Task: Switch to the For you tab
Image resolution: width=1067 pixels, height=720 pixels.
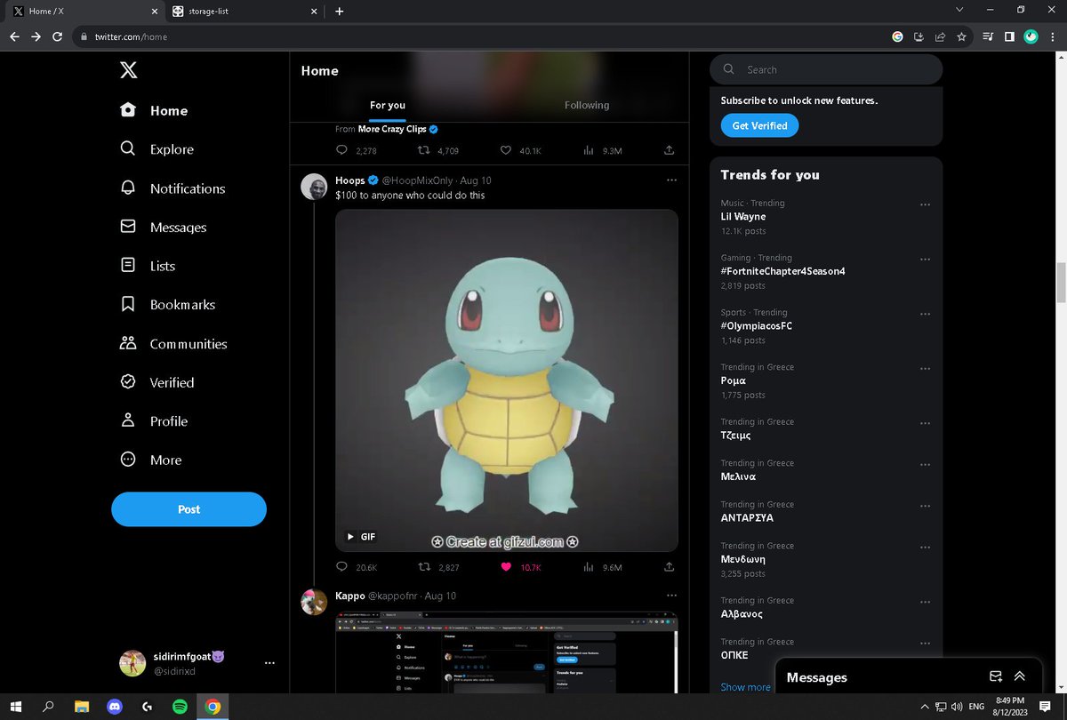Action: tap(388, 105)
